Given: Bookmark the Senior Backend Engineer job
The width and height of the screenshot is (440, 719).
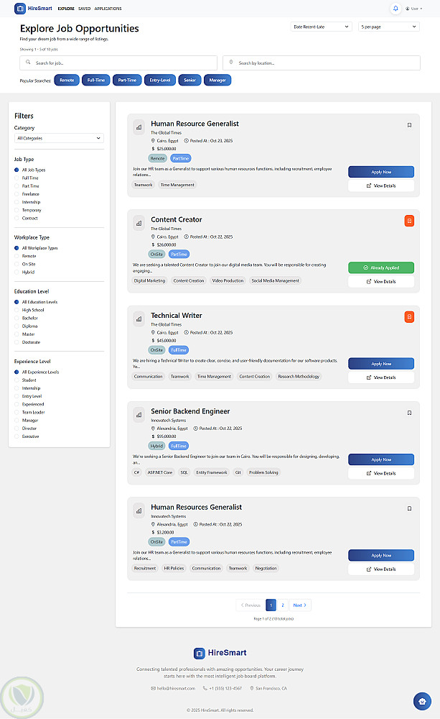Looking at the screenshot, I should (x=409, y=413).
